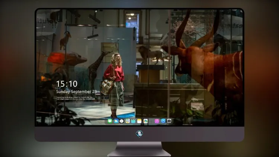Viewport: 279px width, 157px height.
Task: Open the Clock app in the dock
Action: (122, 121)
